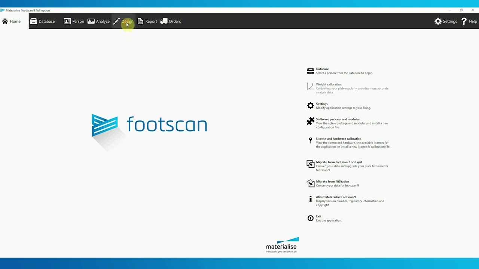Image resolution: width=479 pixels, height=269 pixels.
Task: Open the Database link in the start list
Action: pyautogui.click(x=322, y=69)
